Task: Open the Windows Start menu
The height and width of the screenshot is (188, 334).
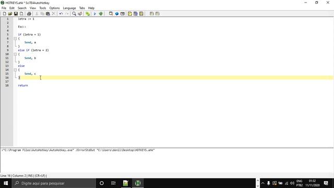Action: (6, 183)
